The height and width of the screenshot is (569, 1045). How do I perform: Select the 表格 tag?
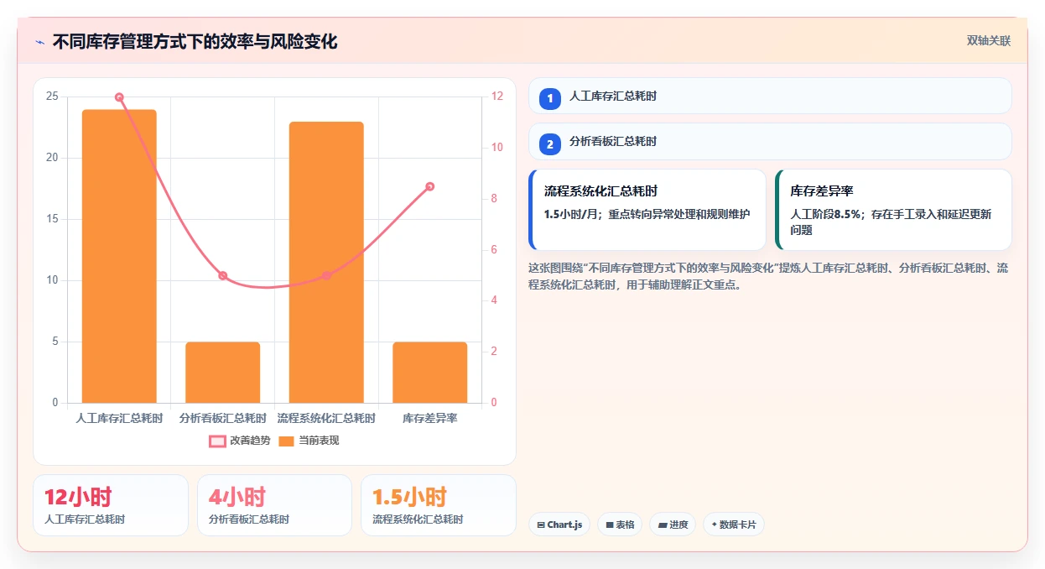tap(620, 525)
